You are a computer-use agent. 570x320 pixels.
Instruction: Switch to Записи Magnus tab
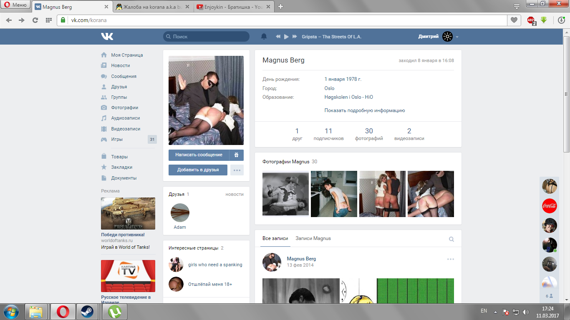pyautogui.click(x=313, y=238)
